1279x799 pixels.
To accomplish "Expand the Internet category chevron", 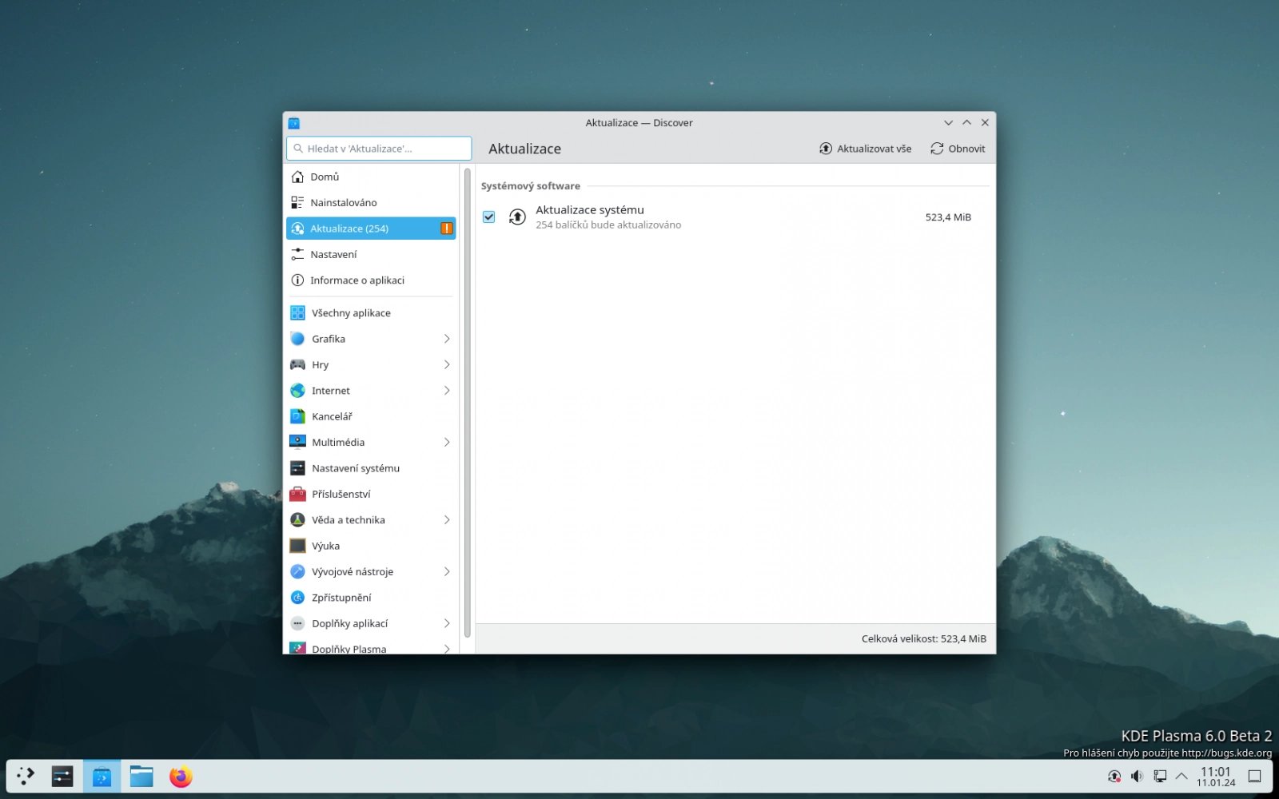I will [x=447, y=391].
